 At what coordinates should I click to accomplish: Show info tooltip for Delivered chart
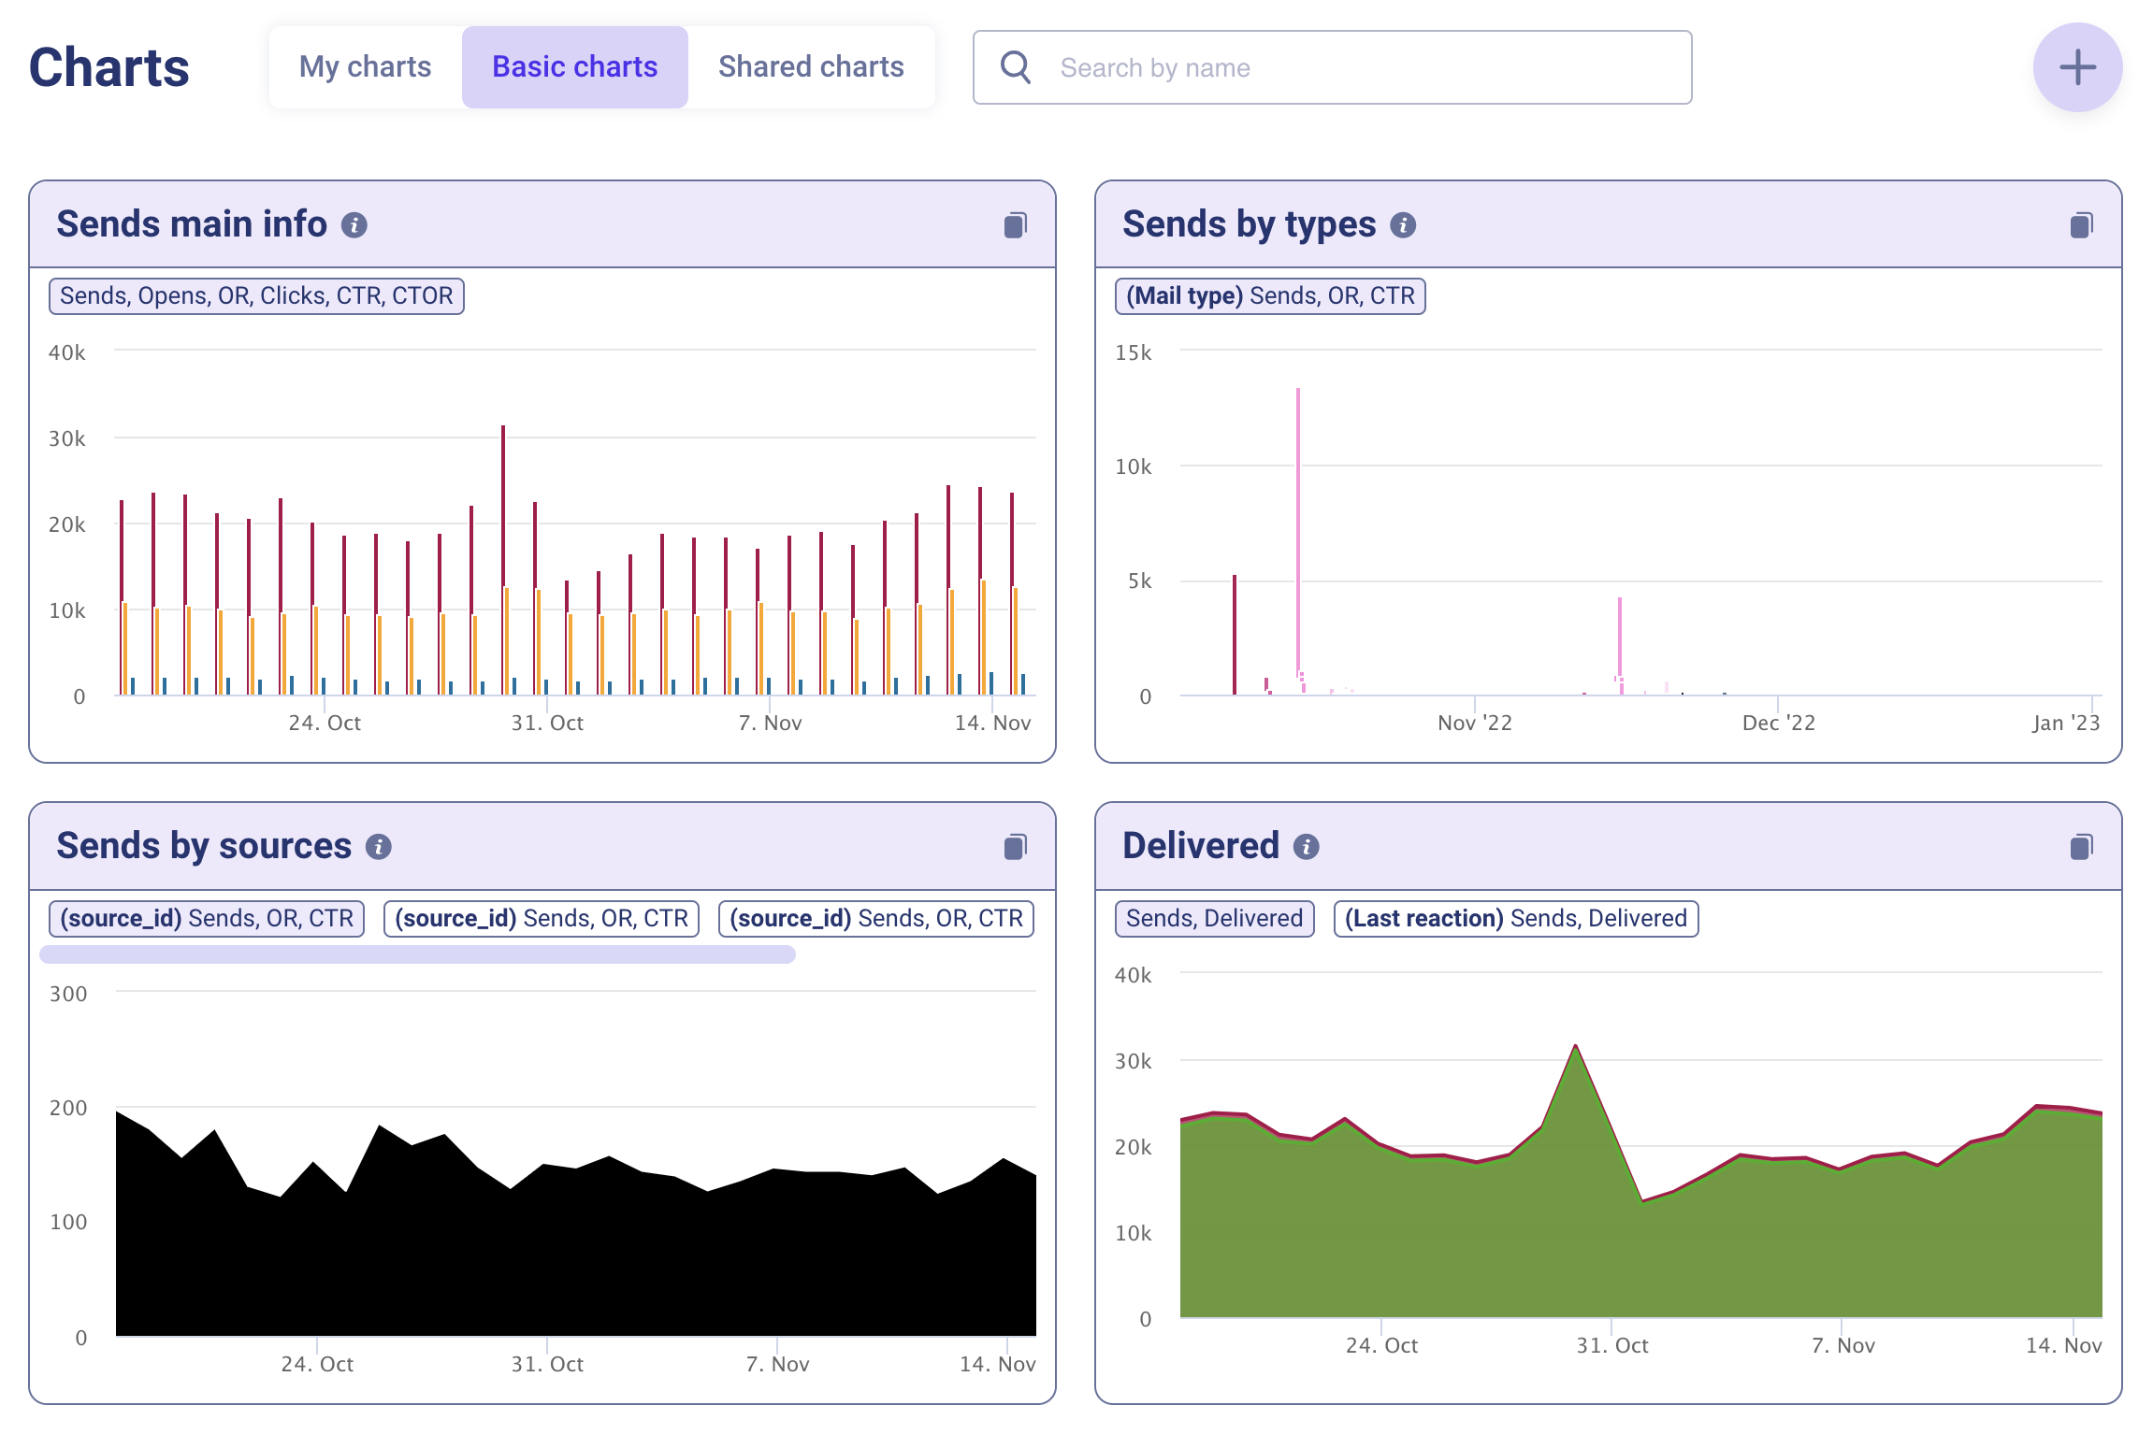pyautogui.click(x=1306, y=847)
